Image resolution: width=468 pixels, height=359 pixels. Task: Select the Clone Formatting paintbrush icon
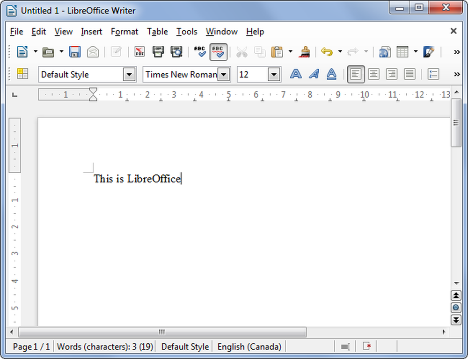305,52
